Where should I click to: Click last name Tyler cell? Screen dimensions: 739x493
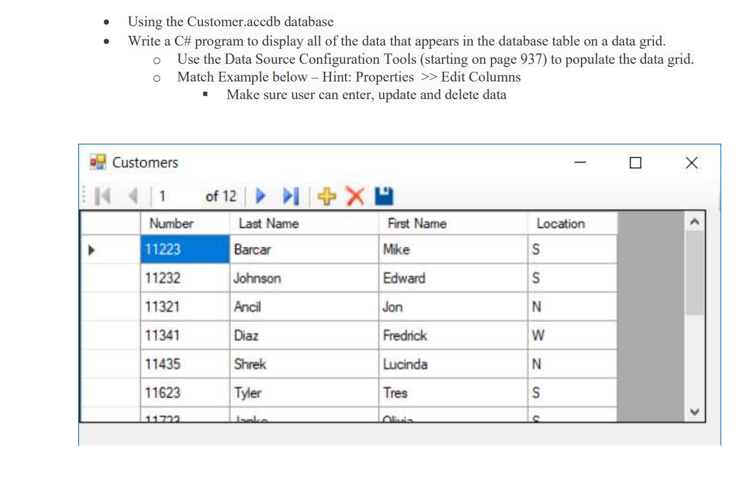[x=304, y=393]
